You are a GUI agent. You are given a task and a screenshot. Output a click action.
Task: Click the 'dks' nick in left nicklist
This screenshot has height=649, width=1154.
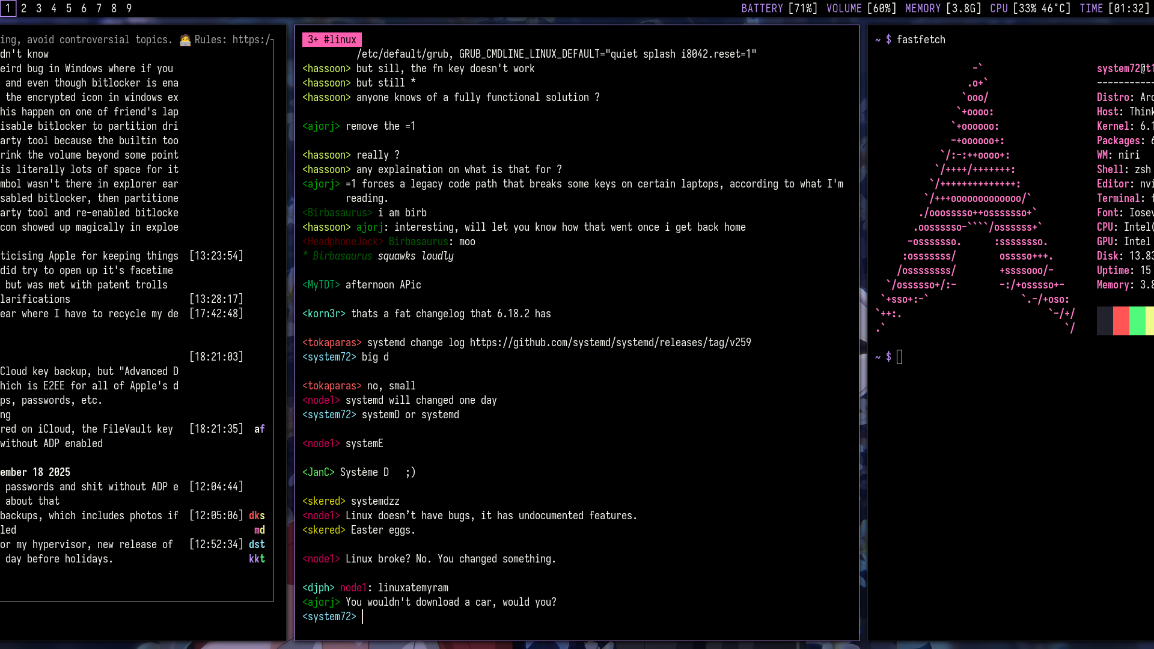(x=257, y=516)
